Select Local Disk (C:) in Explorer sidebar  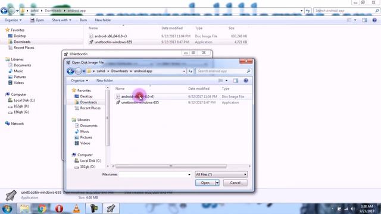pos(24,100)
